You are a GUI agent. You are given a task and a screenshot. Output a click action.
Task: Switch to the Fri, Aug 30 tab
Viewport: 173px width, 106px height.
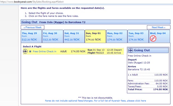tap(53, 36)
